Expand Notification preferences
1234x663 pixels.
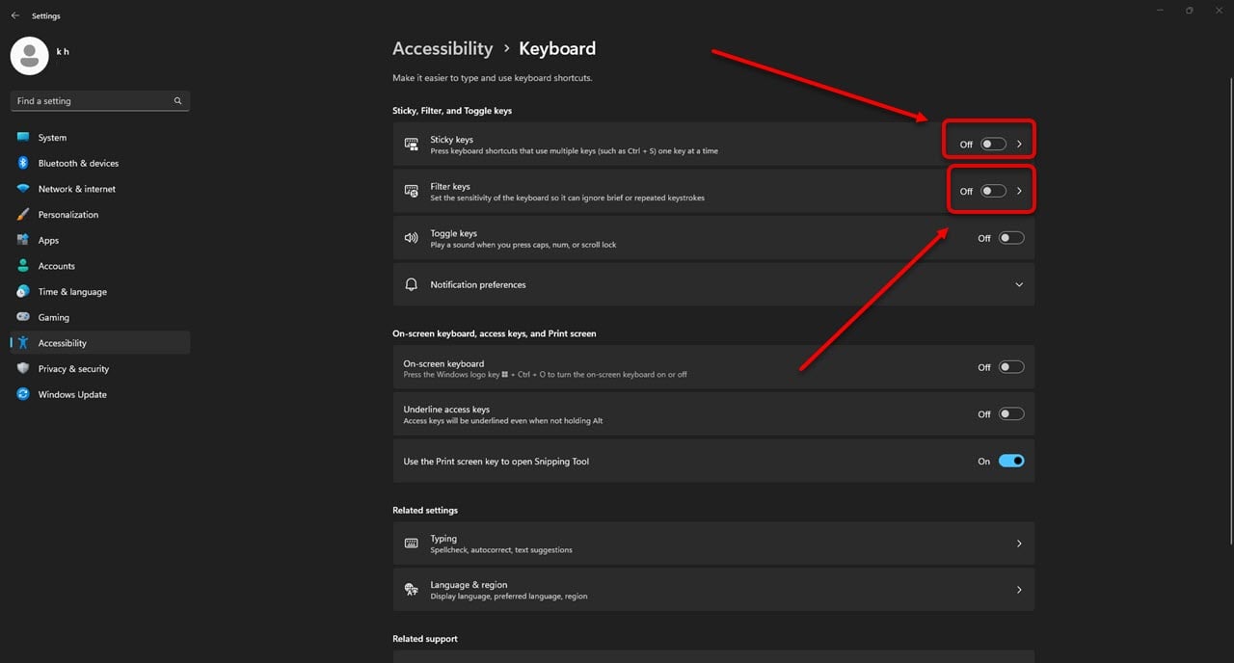1018,284
